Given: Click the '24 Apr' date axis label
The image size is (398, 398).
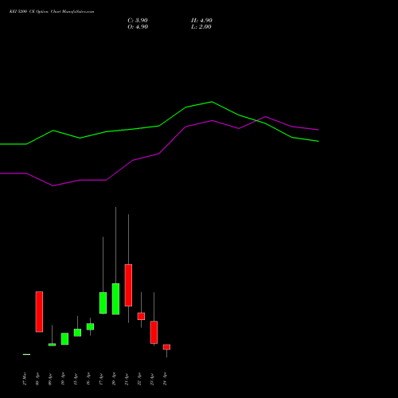Looking at the screenshot, I should (x=165, y=379).
